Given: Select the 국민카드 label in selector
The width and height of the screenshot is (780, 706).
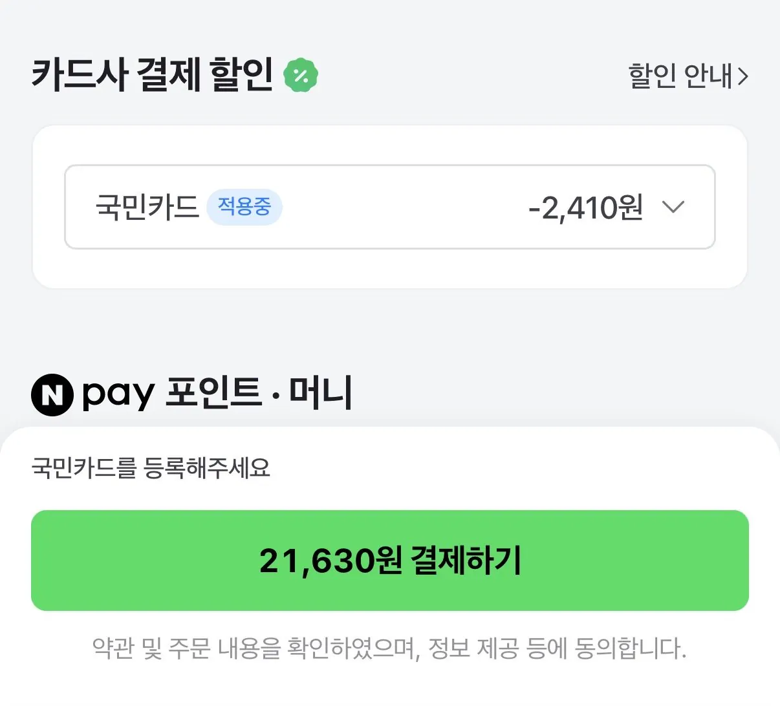Looking at the screenshot, I should 147,207.
